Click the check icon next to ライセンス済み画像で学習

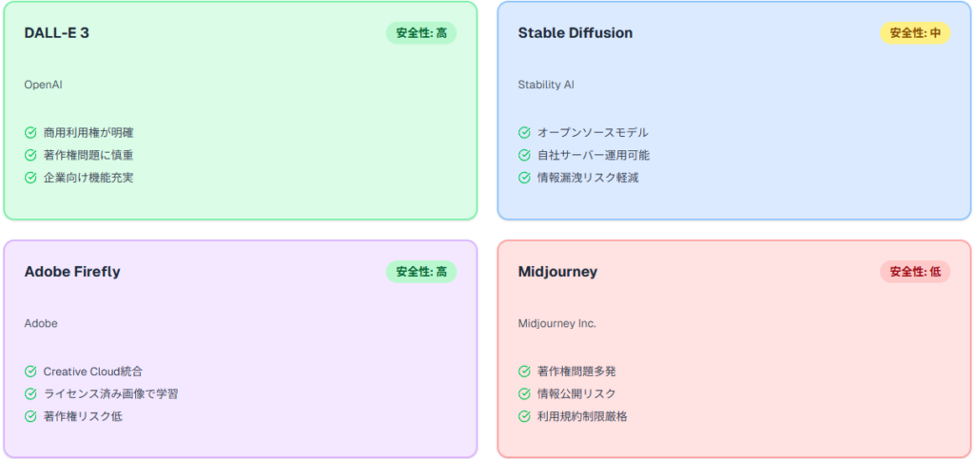coord(30,393)
